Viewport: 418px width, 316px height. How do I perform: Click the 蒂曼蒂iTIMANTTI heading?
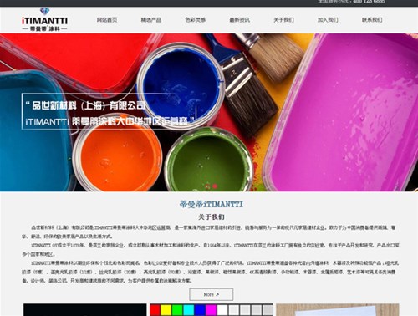tap(212, 204)
